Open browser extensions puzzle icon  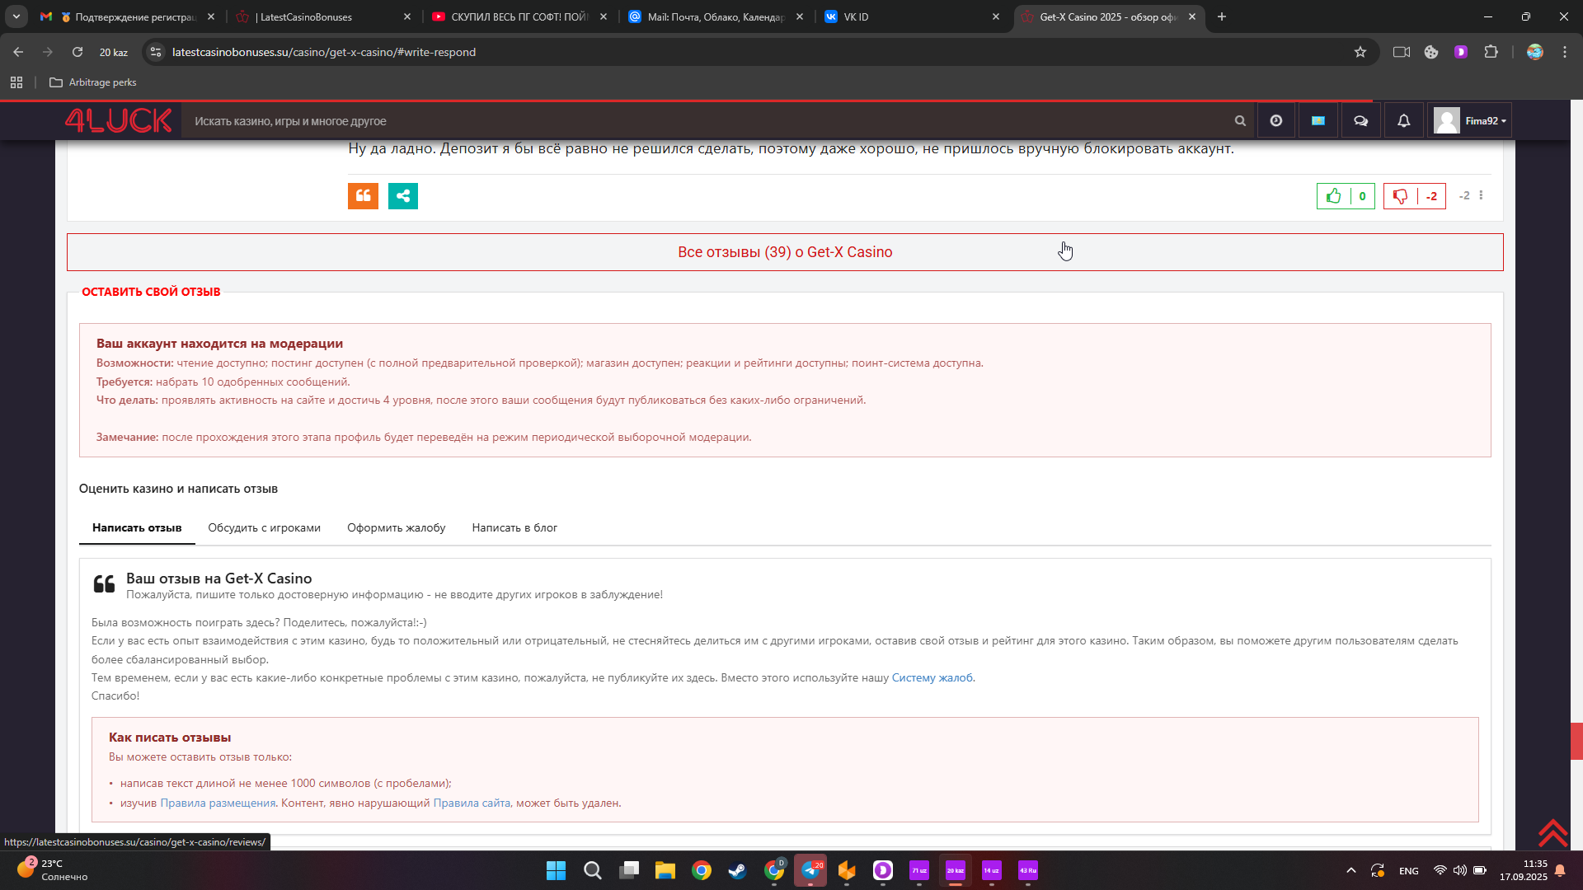tap(1491, 52)
